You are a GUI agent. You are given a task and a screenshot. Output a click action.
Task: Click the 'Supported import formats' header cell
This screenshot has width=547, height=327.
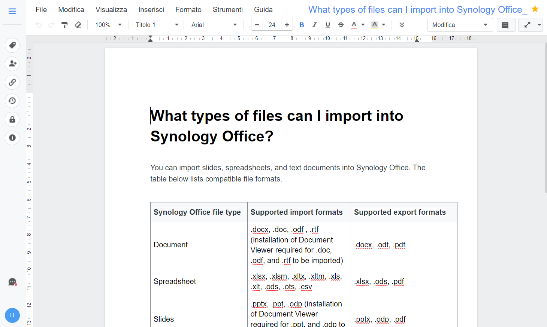[299, 212]
